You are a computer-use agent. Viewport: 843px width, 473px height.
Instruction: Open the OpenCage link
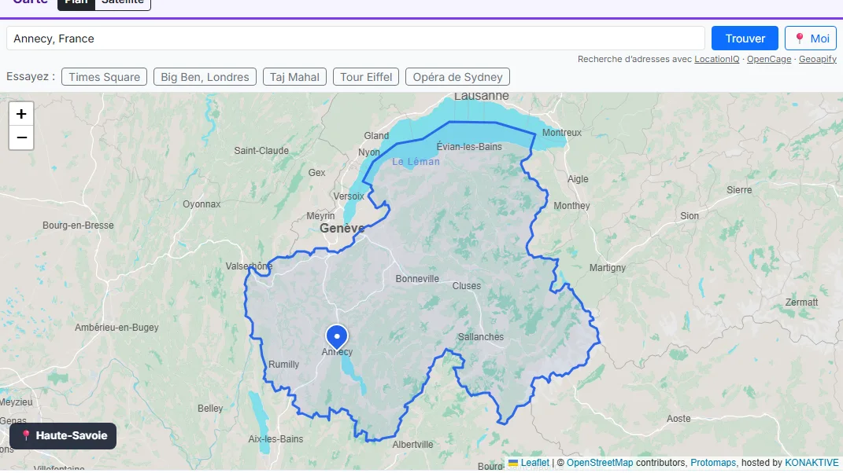[769, 59]
